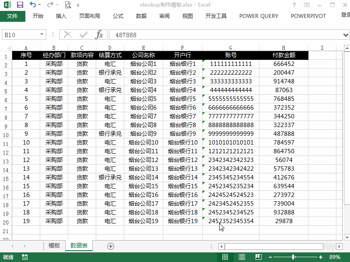
Task: Click the horizontal scrollbar thumb
Action: pyautogui.click(x=274, y=246)
